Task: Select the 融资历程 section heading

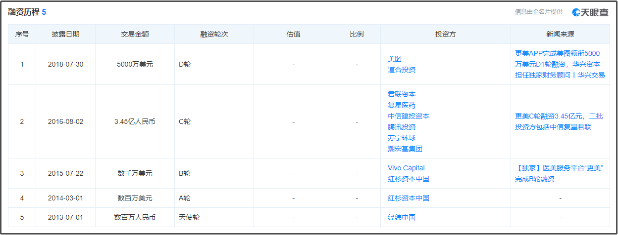Action: (x=24, y=12)
